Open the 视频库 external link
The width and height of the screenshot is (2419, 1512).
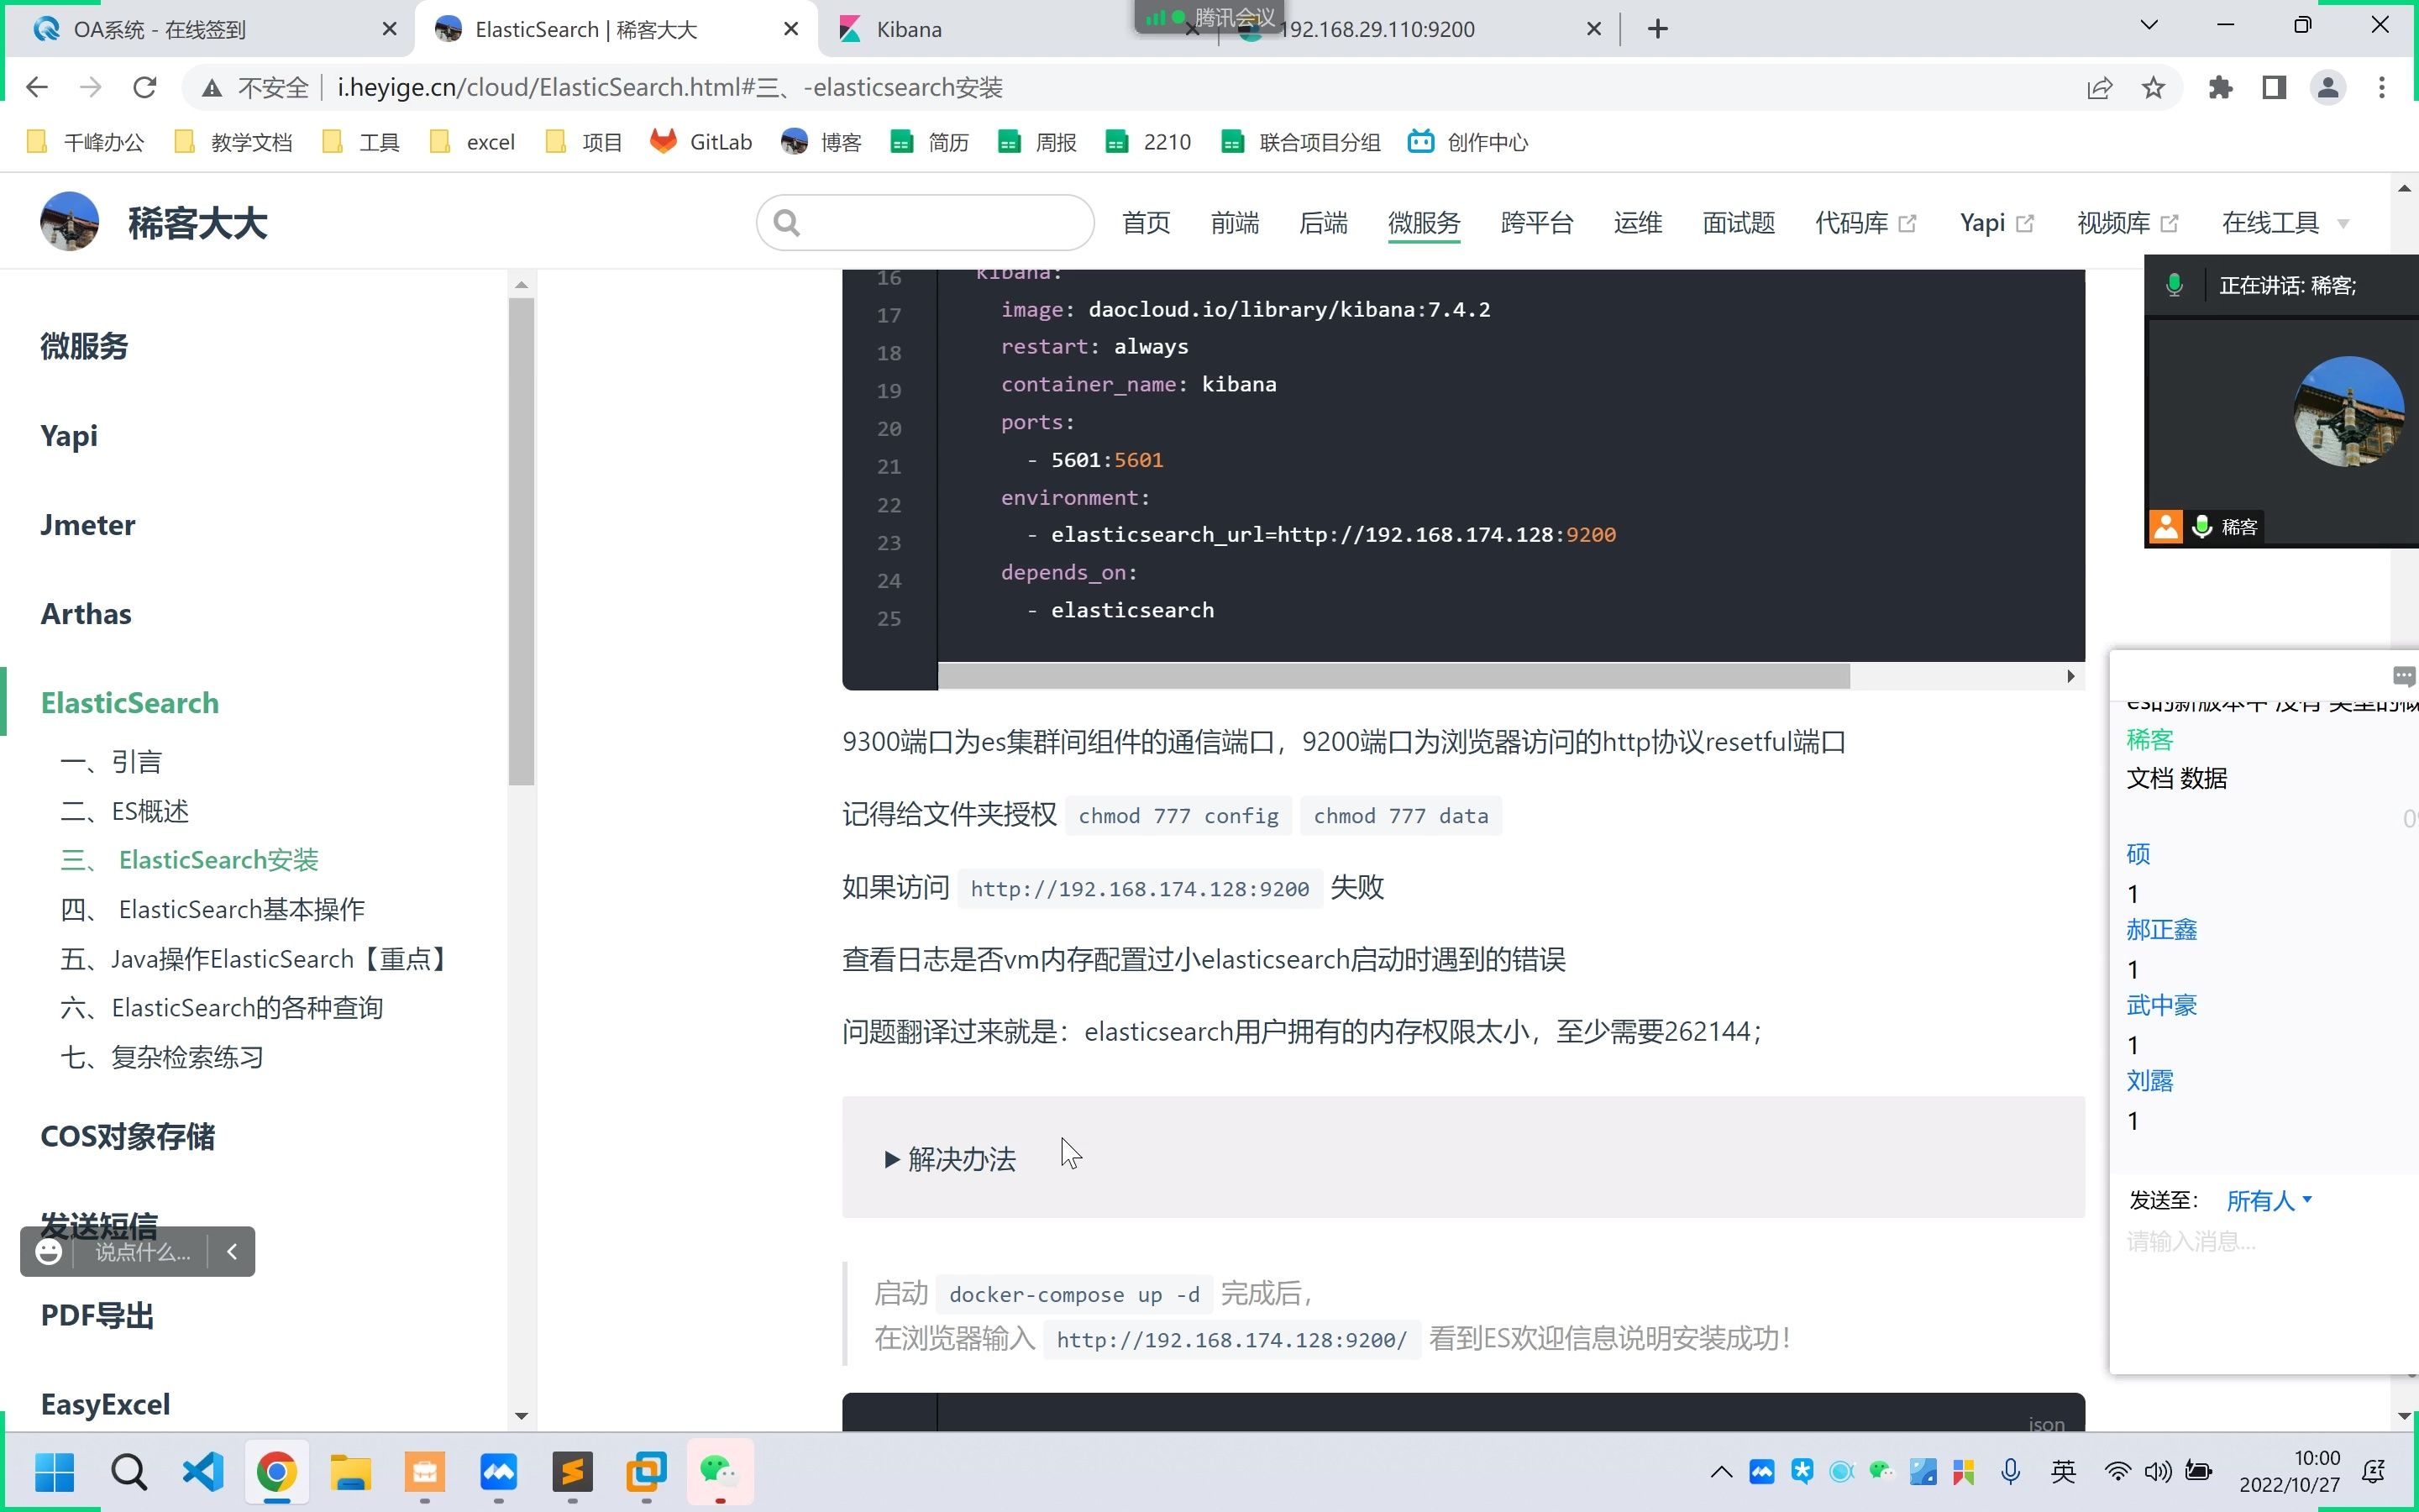[x=2127, y=222]
